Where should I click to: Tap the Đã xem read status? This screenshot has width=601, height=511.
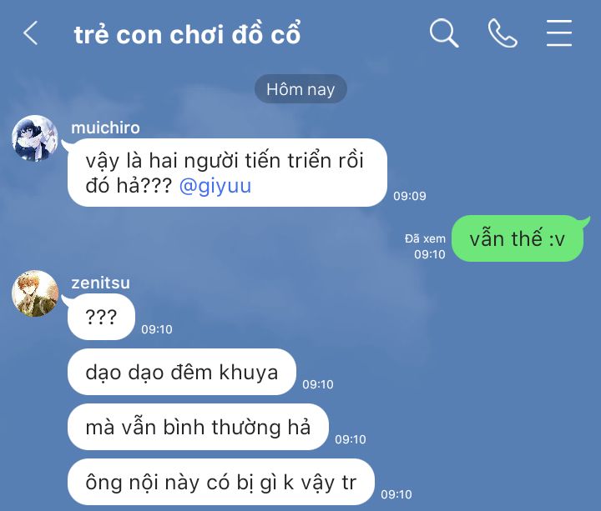point(425,239)
